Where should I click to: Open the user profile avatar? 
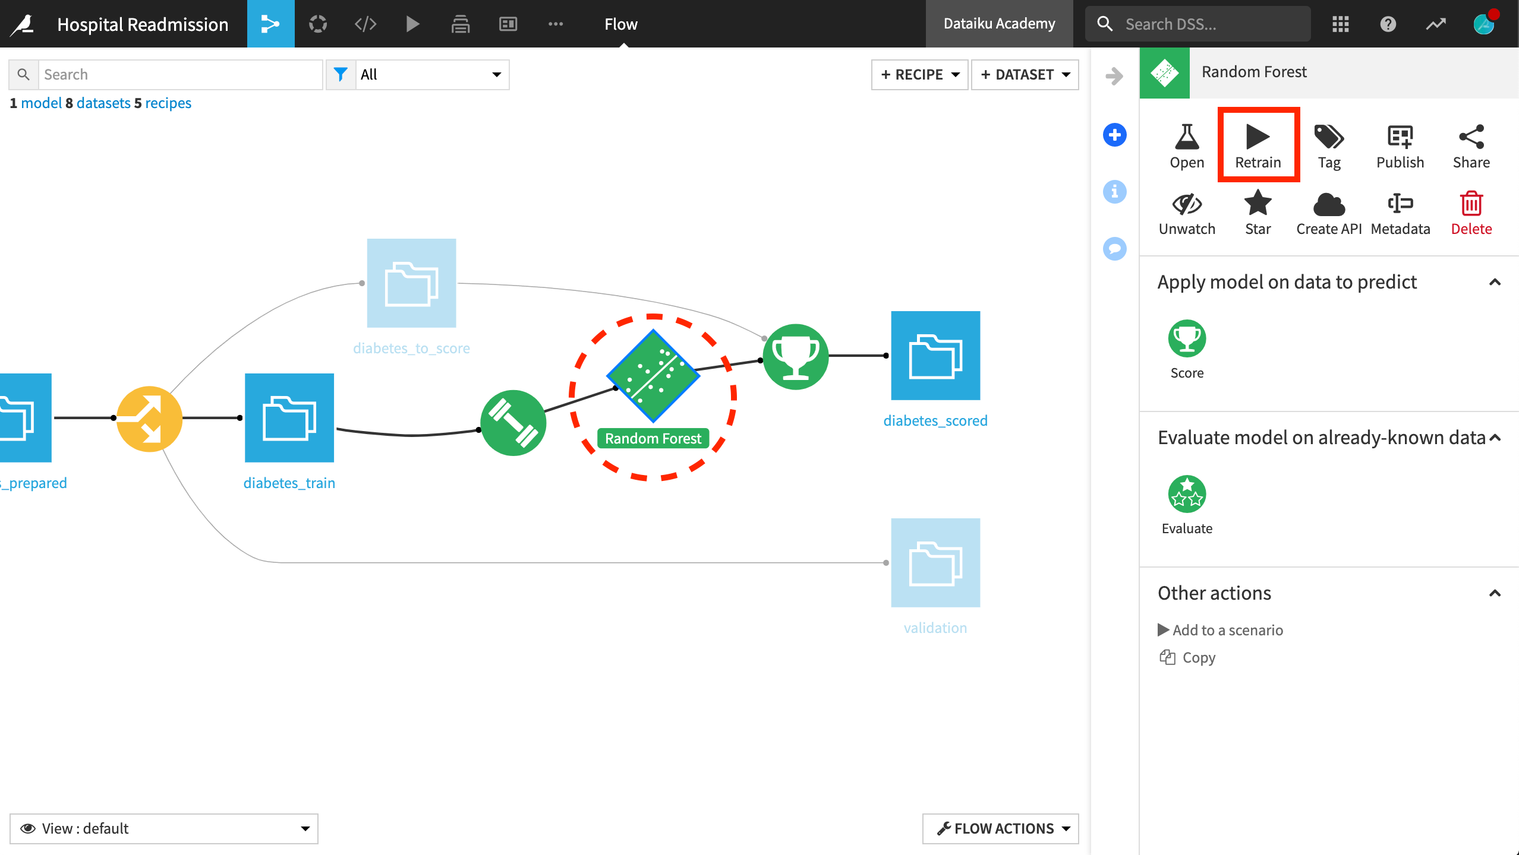click(x=1484, y=24)
